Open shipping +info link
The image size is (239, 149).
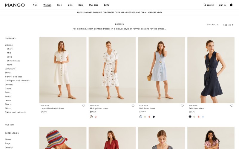click(159, 13)
